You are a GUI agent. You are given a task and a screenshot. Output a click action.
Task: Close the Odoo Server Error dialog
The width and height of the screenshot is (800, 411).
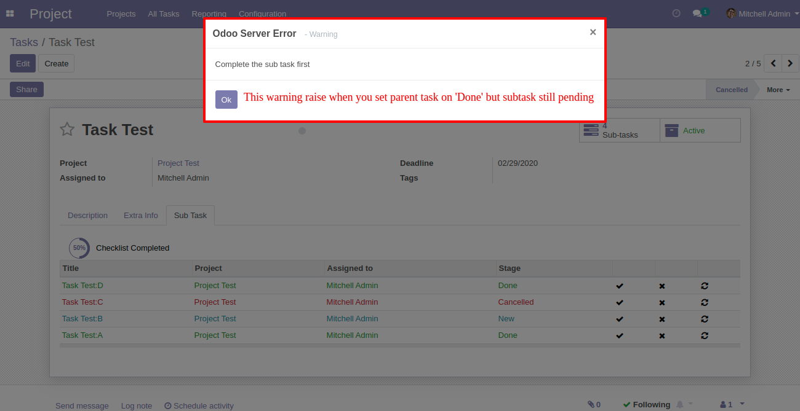(593, 32)
